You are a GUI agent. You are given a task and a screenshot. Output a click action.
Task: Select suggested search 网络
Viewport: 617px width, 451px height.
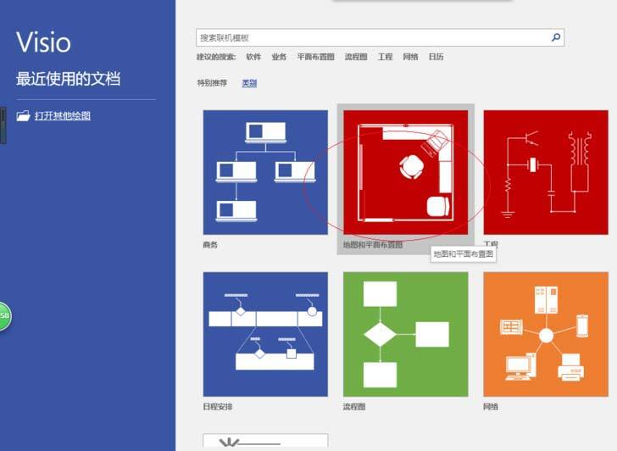click(410, 57)
